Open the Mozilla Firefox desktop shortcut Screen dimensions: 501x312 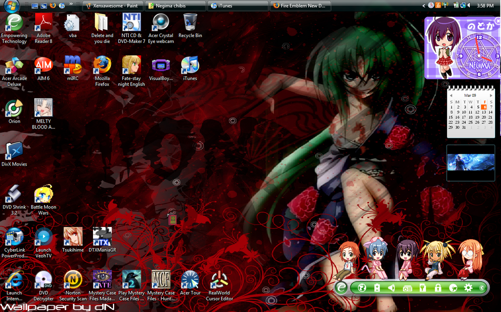[x=102, y=65]
